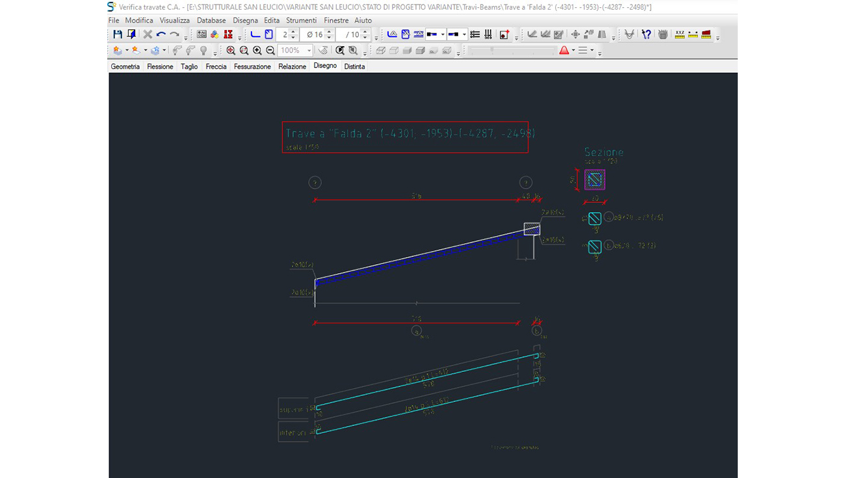Screen dimensions: 845x478
Task: Click the Save floppy disk icon
Action: click(118, 34)
